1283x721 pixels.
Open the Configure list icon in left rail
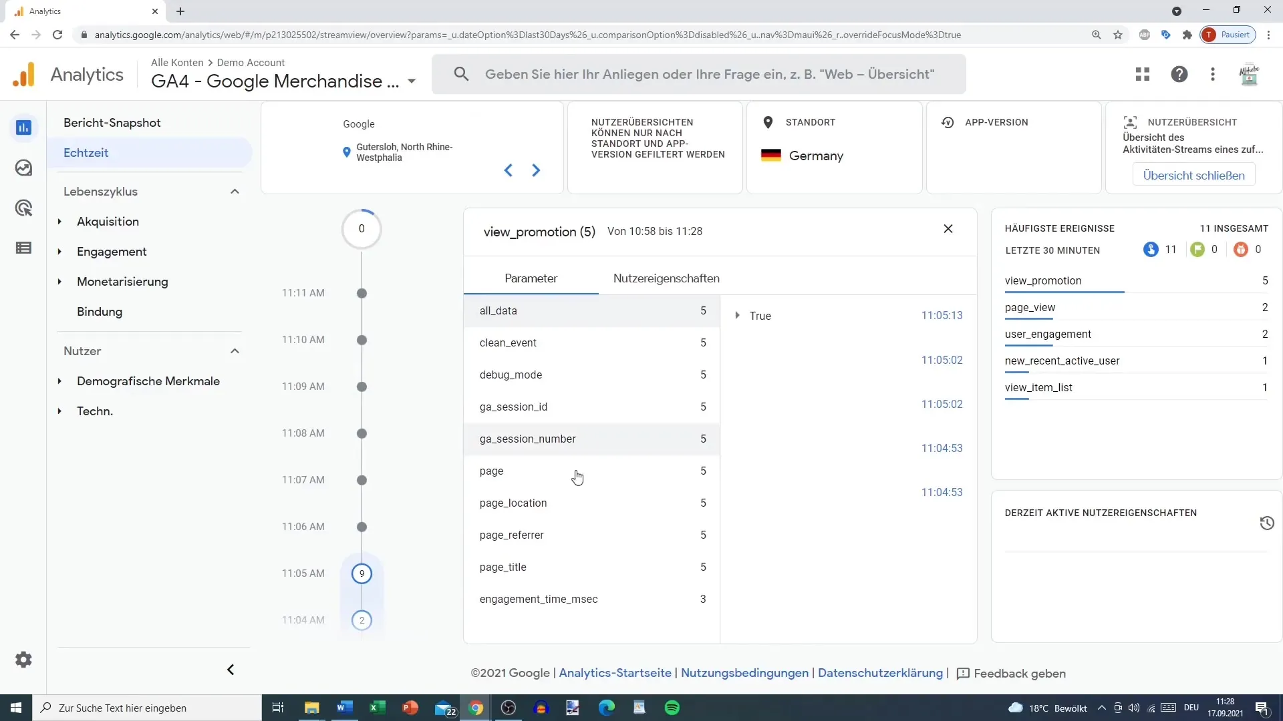click(x=23, y=248)
